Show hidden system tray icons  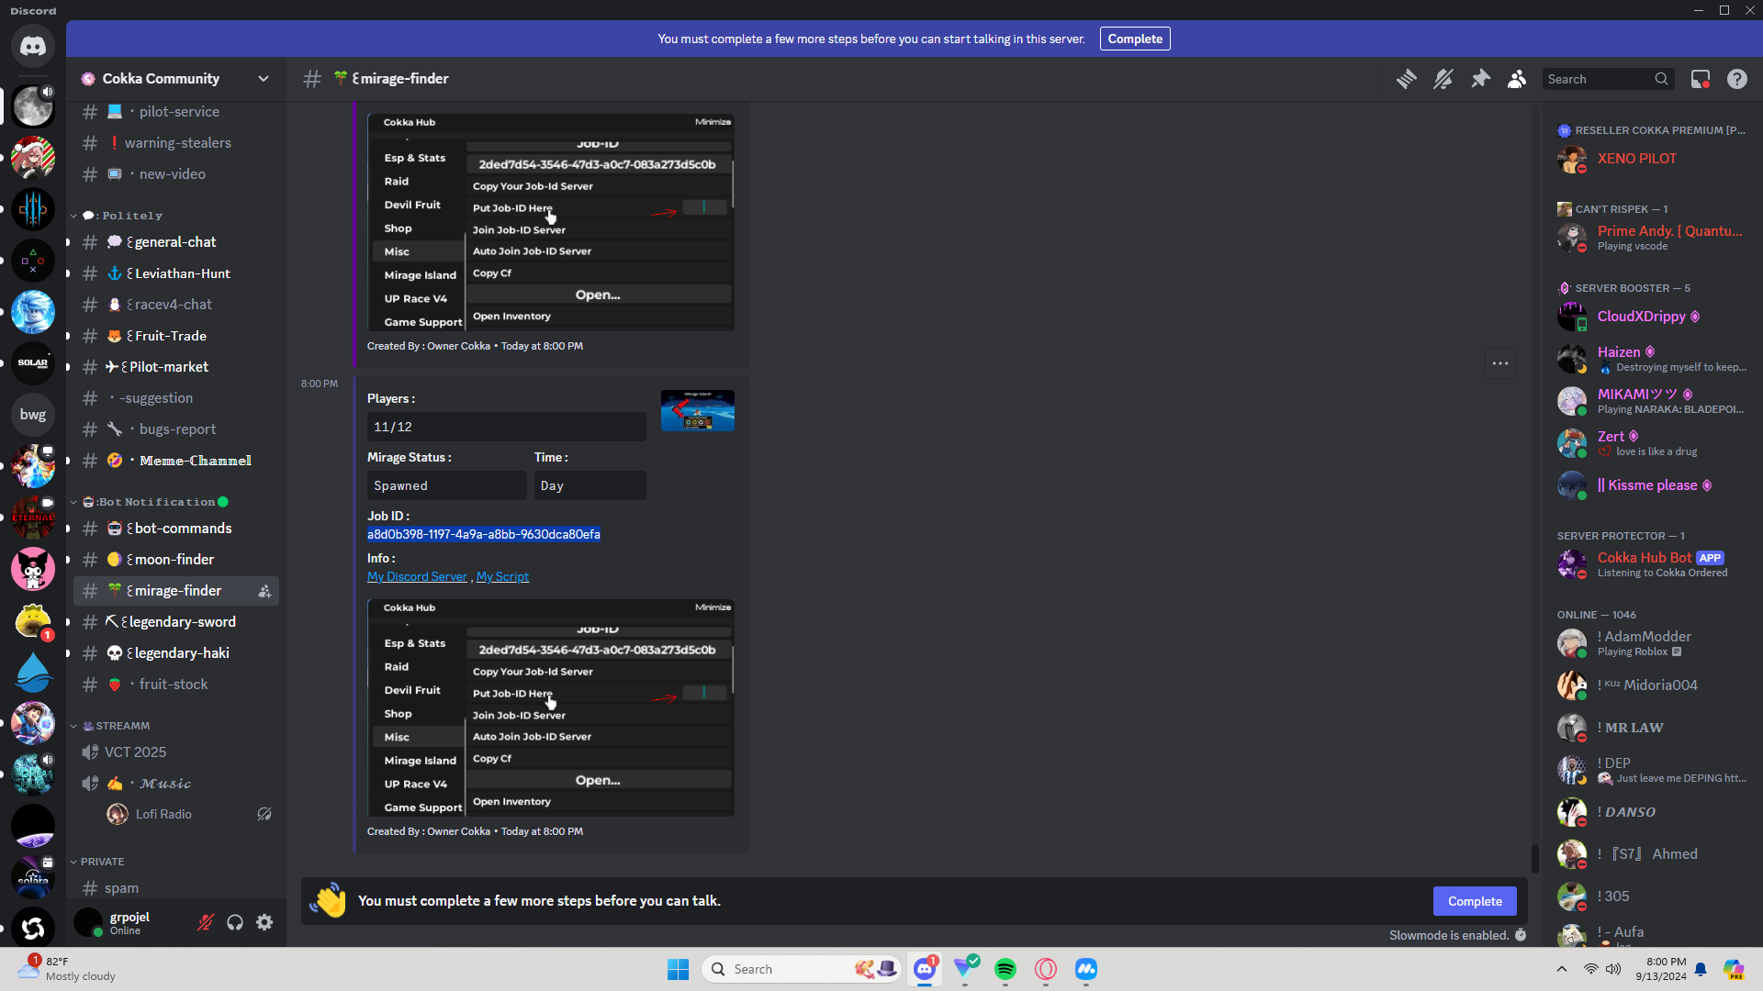(1562, 969)
